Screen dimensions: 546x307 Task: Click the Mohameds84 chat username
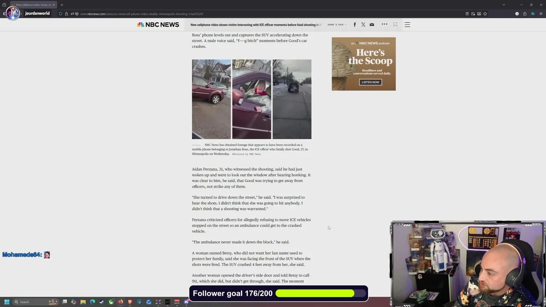[x=22, y=255]
